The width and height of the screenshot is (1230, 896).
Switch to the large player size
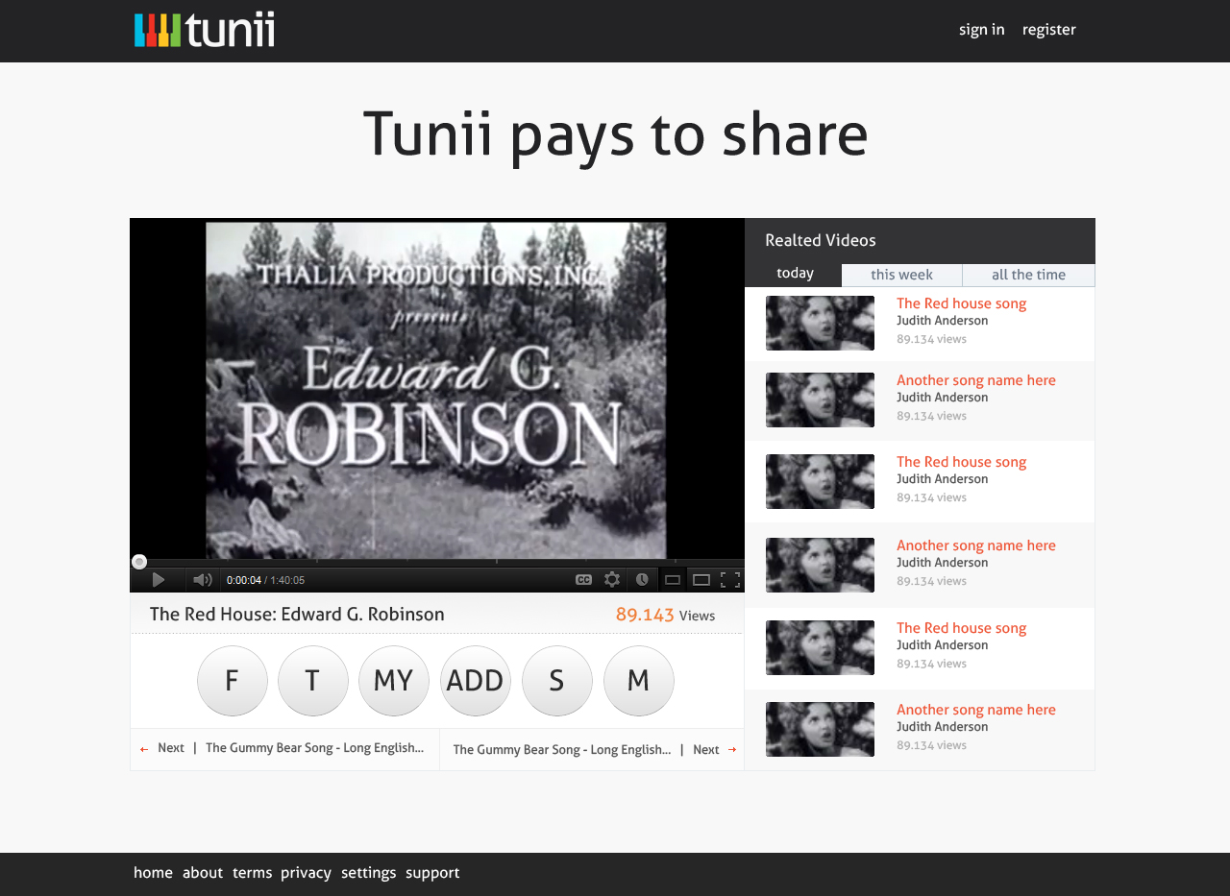click(x=701, y=580)
